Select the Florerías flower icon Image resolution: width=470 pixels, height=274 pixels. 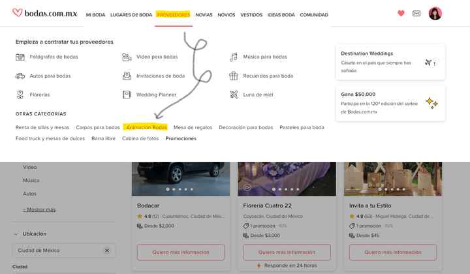click(x=20, y=95)
